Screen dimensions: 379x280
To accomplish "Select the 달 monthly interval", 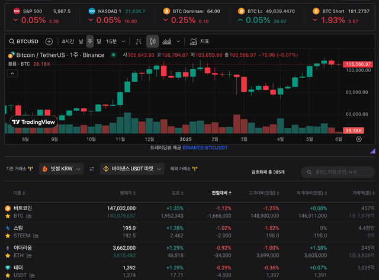I will [99, 41].
